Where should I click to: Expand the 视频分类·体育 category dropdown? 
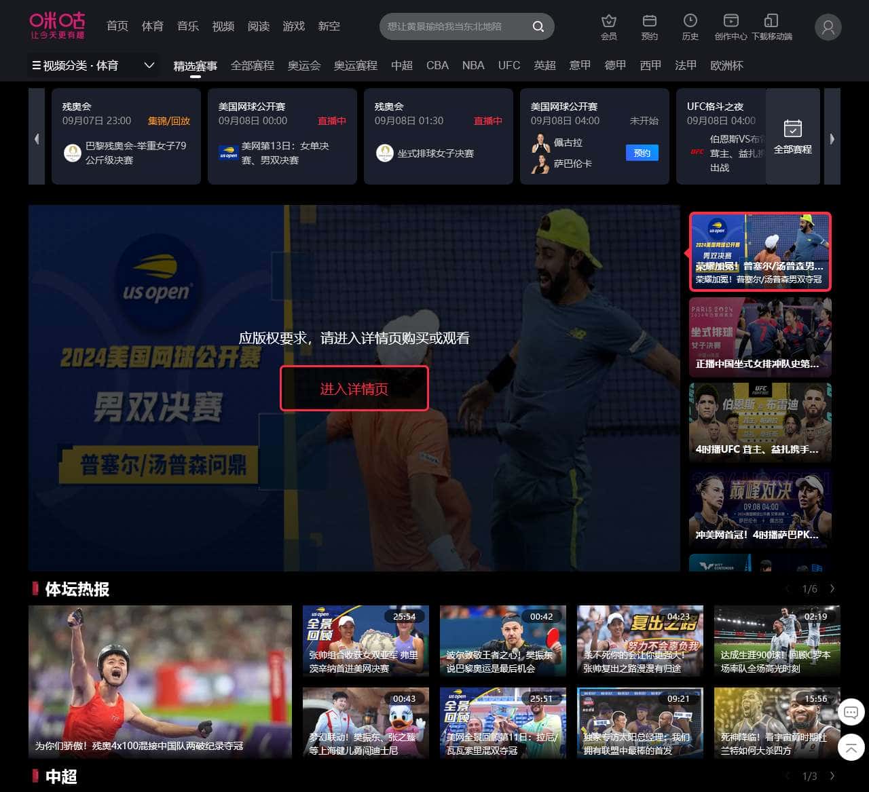point(94,66)
